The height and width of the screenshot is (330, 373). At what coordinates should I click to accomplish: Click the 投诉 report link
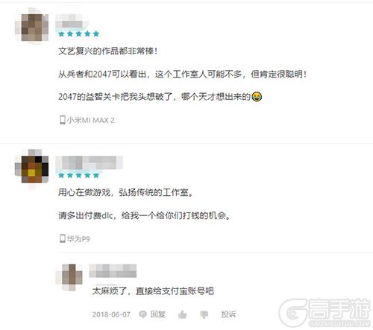228,314
